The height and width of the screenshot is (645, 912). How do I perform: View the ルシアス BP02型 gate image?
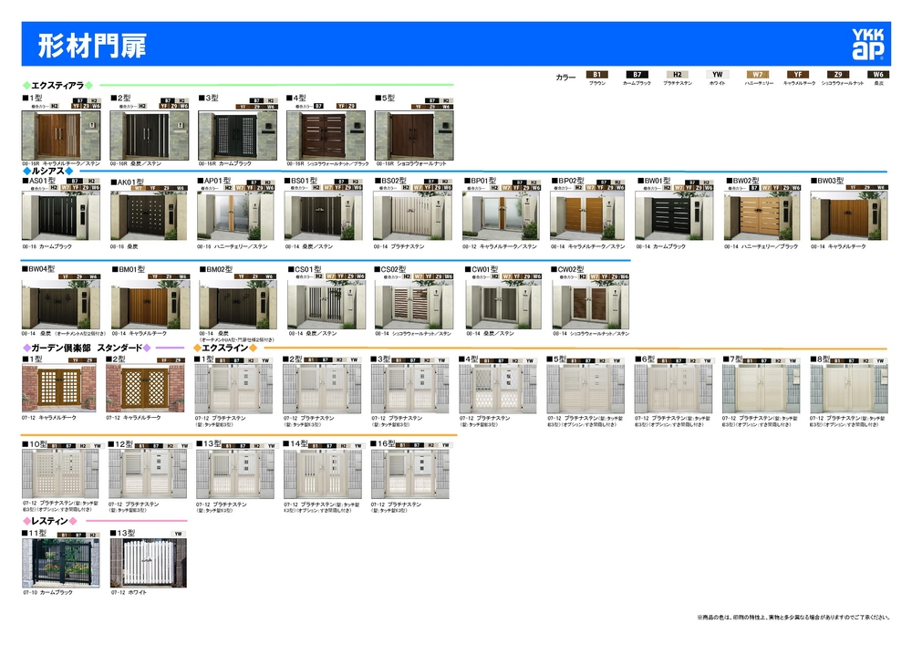point(587,216)
